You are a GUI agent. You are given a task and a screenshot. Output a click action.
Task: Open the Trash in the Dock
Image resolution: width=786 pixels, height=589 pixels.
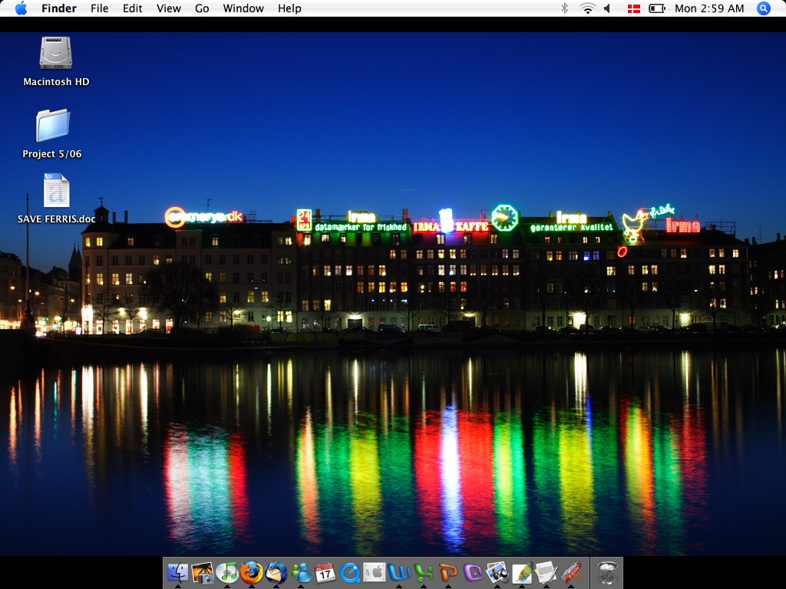(607, 572)
